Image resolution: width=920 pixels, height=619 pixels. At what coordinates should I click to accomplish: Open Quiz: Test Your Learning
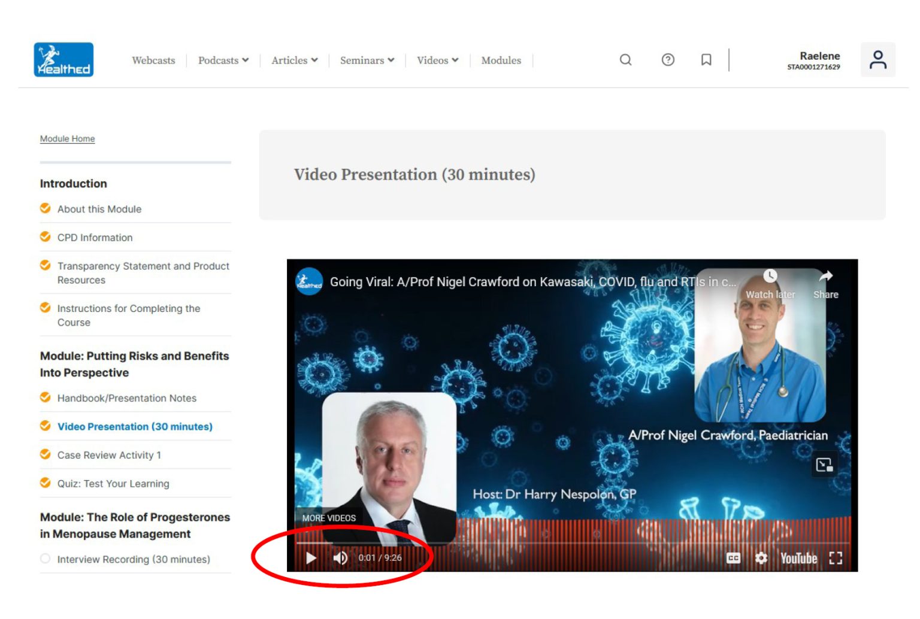tap(113, 484)
